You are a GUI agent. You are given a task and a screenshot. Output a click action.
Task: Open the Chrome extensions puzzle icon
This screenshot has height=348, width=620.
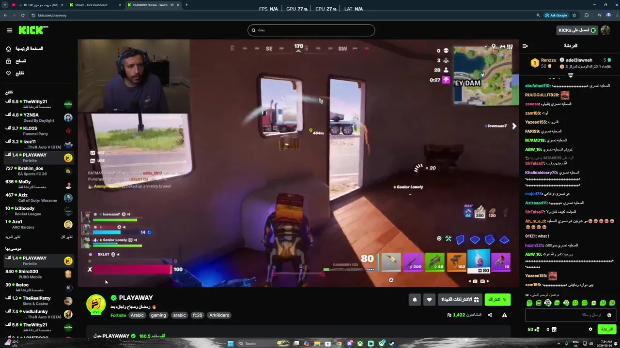[x=586, y=15]
